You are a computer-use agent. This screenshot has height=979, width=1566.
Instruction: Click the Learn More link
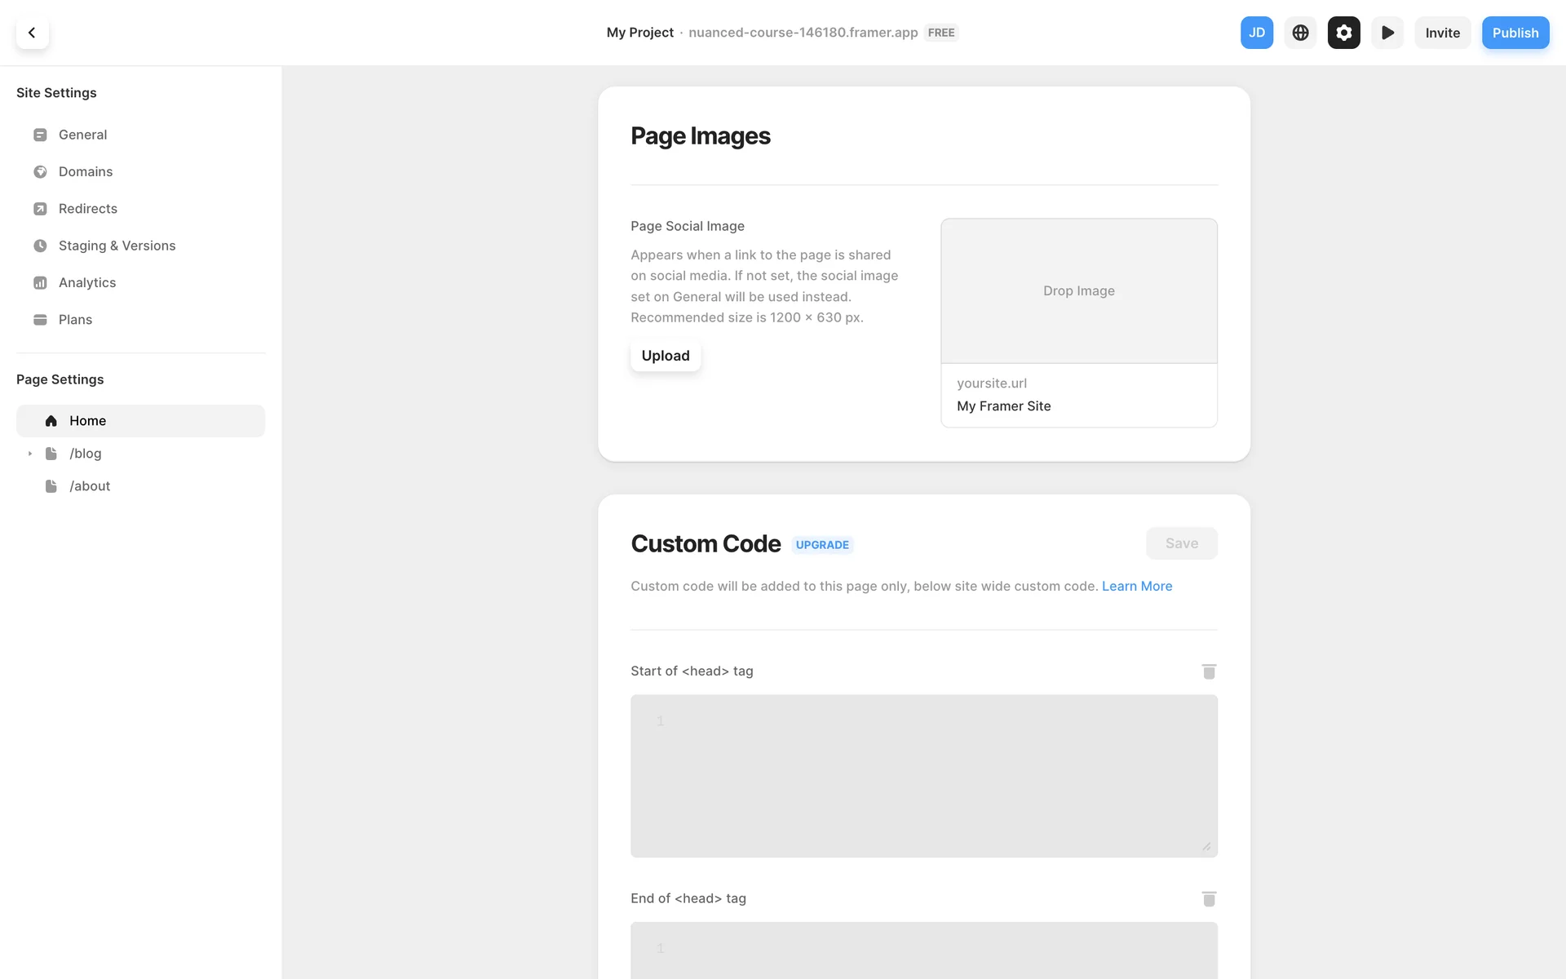pyautogui.click(x=1136, y=586)
